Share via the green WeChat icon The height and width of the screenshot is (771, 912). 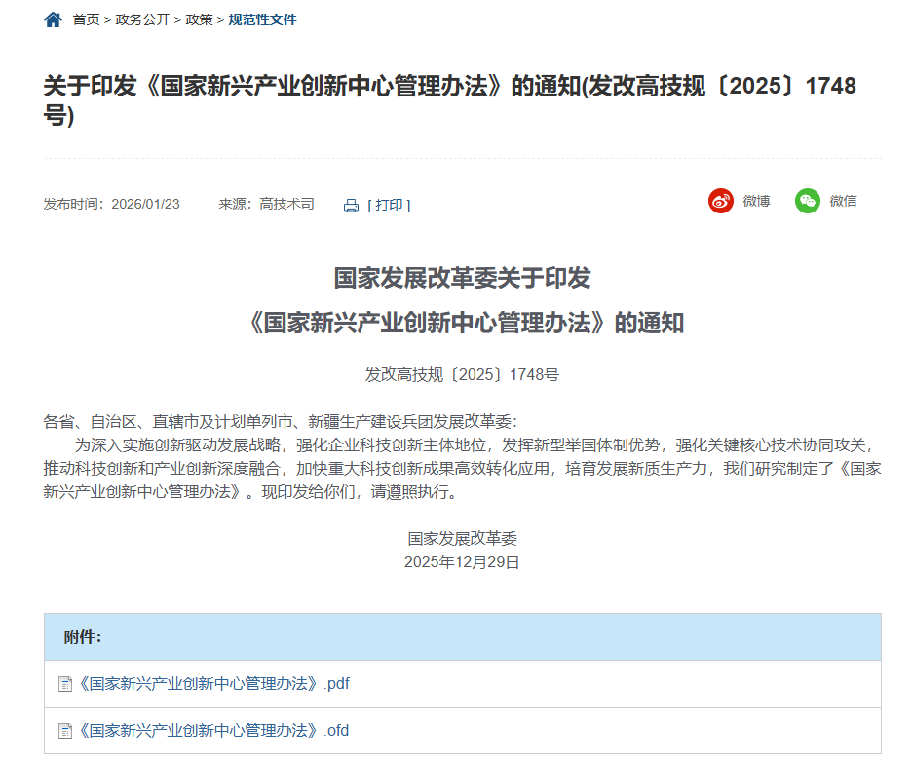click(807, 202)
